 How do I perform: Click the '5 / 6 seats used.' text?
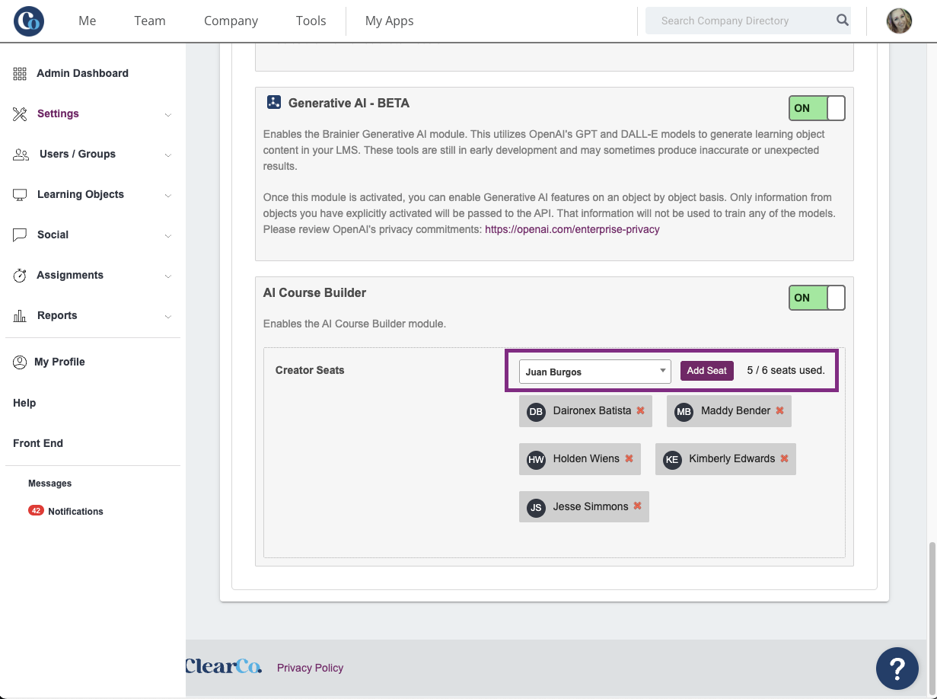[786, 370]
